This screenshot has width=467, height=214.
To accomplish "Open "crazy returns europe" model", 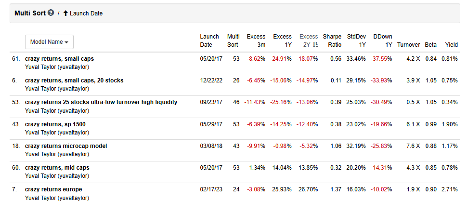I will tap(53, 189).
